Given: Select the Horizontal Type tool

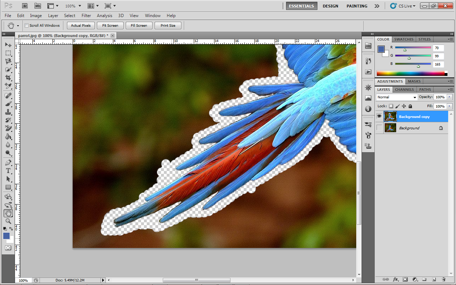Looking at the screenshot, I should 8,171.
